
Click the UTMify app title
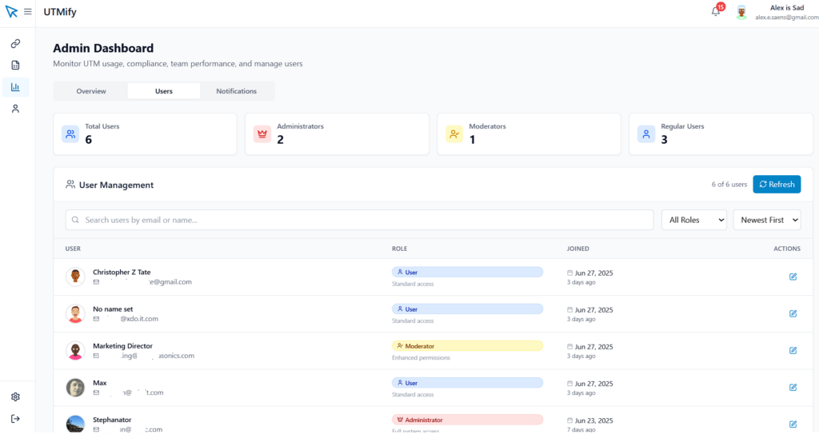(x=60, y=11)
